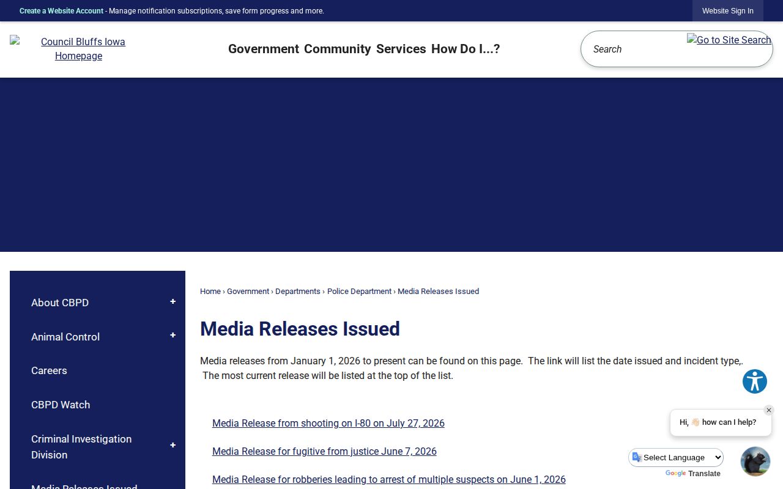Viewport: 783px width, 489px height.
Task: Expand the Animal Control submenu
Action: pyautogui.click(x=173, y=336)
